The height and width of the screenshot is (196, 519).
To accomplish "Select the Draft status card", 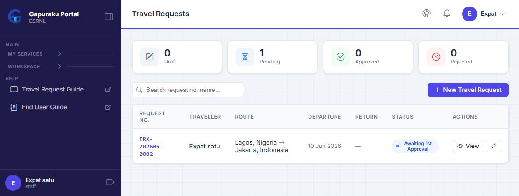I will (177, 57).
